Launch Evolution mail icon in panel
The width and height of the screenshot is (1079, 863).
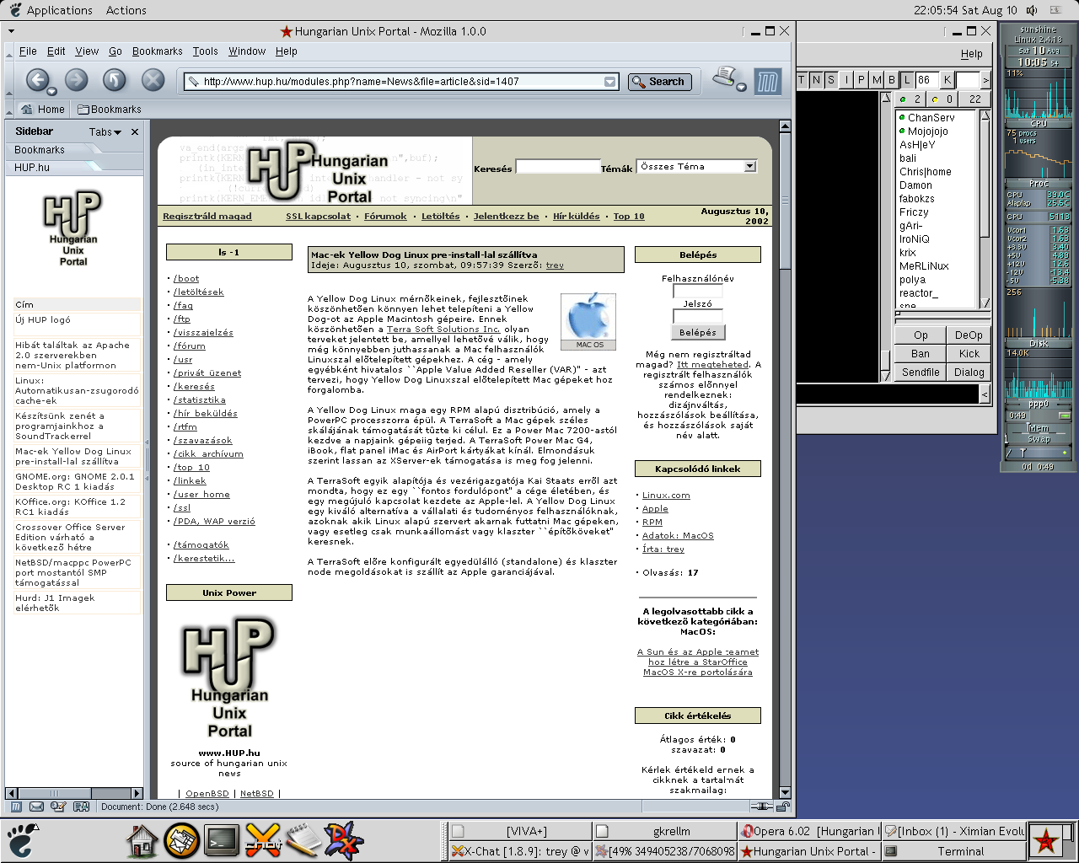pyautogui.click(x=181, y=840)
